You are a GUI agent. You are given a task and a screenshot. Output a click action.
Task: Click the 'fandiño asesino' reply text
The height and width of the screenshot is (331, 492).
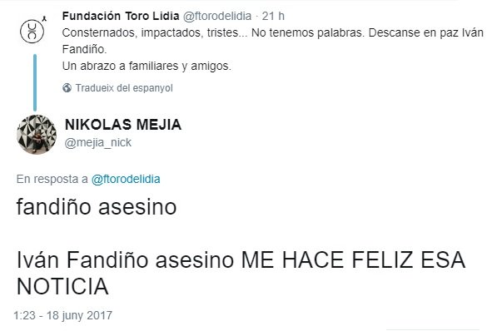(97, 207)
